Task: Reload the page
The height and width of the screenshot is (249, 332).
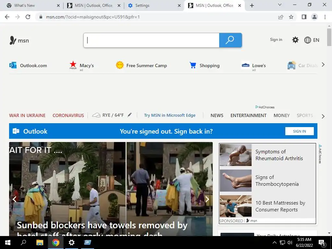Action: click(28, 17)
